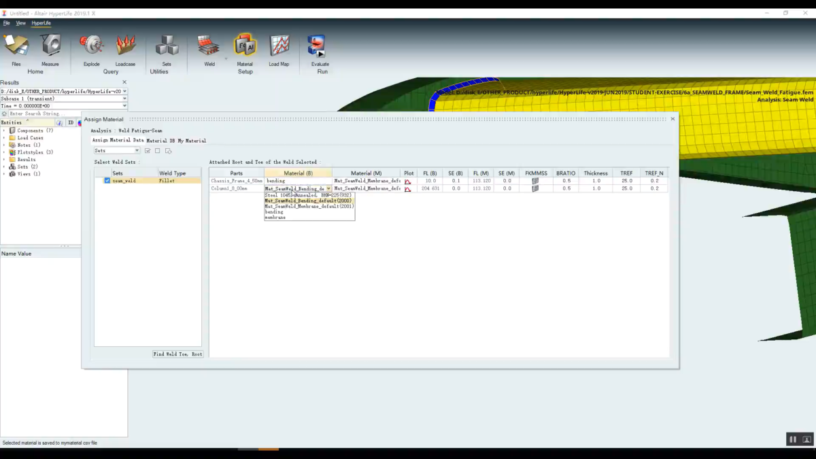
Task: Click the reverse selection icon near Sets
Action: 168,151
